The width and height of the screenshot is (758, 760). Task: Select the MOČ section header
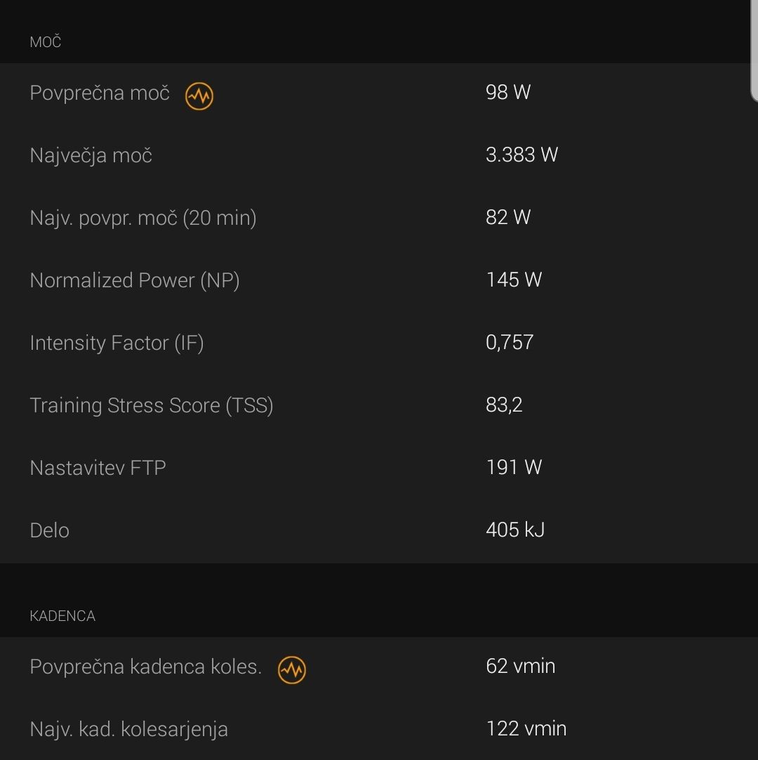46,42
